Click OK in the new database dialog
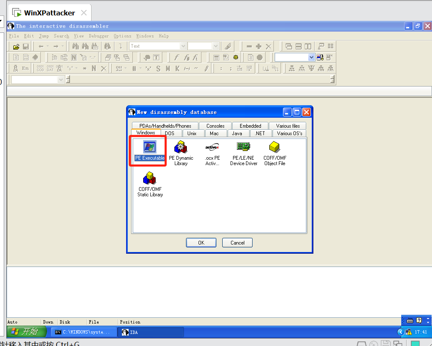432x346 pixels. [x=201, y=243]
